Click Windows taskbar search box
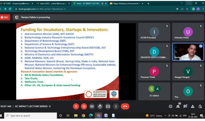This screenshot has height=121, width=205. [x=31, y=116]
